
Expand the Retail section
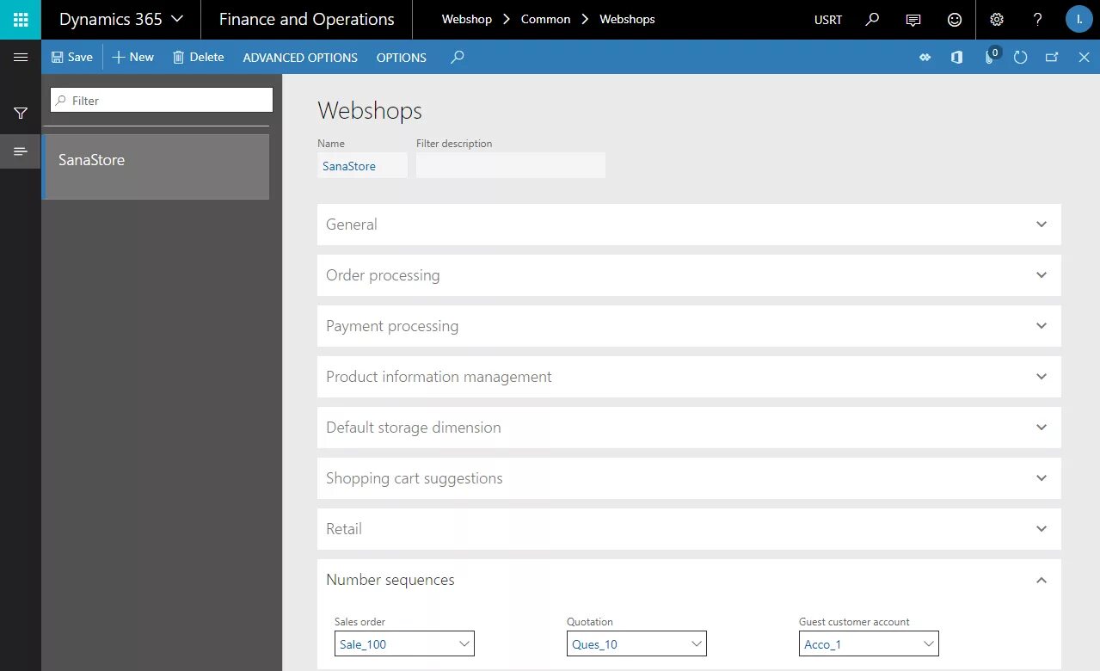point(689,529)
